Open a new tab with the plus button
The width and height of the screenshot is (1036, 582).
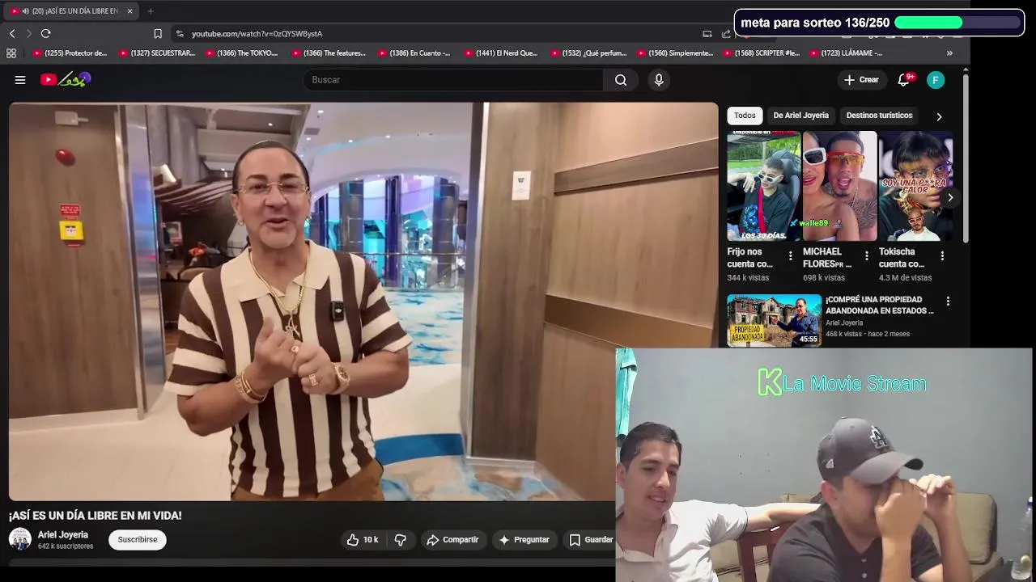(x=151, y=11)
